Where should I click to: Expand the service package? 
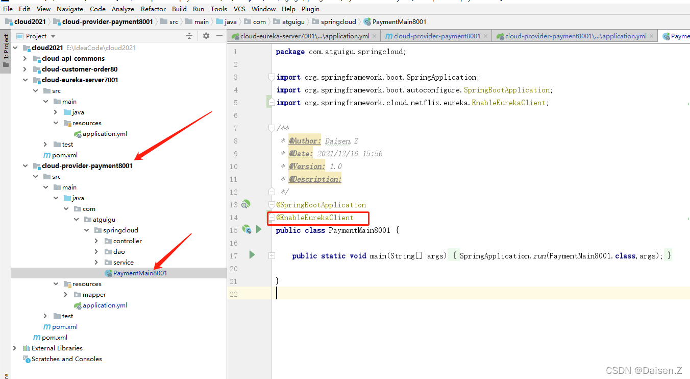coord(96,263)
